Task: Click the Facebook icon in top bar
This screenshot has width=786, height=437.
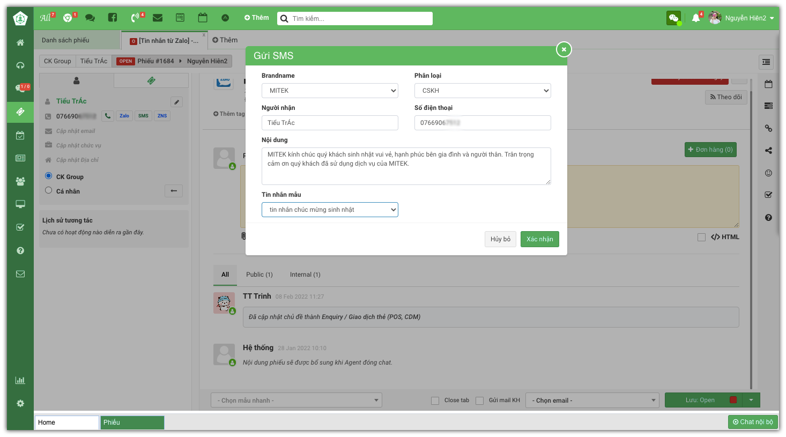Action: [x=112, y=18]
